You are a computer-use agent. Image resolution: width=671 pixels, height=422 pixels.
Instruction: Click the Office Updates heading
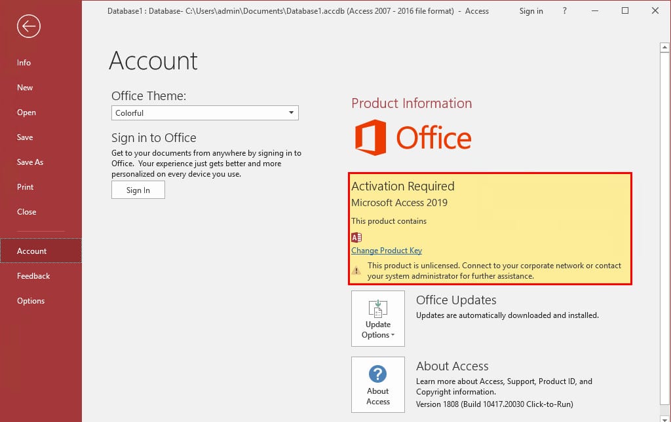pyautogui.click(x=456, y=300)
